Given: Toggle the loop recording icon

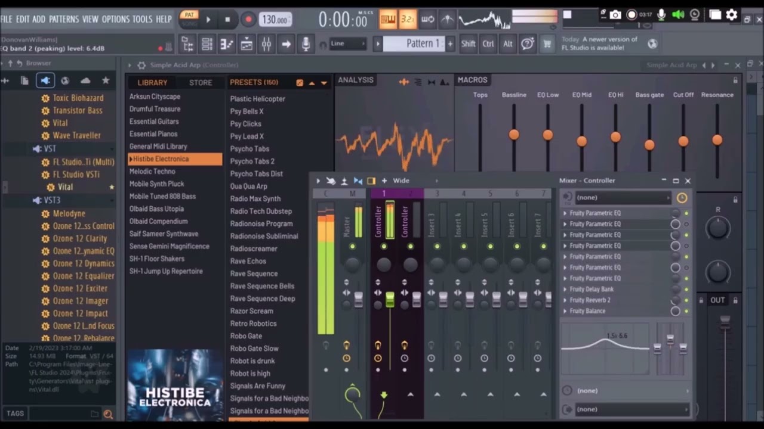Looking at the screenshot, I should pos(427,19).
